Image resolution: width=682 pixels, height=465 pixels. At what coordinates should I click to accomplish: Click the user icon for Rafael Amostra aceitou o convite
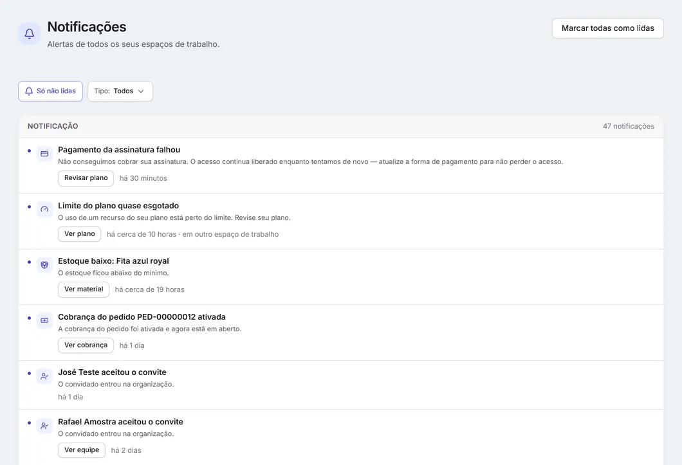coord(44,426)
